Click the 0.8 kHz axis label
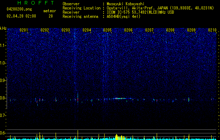The width and height of the screenshot is (220, 140). [x=3, y=98]
